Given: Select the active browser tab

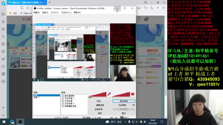Looking at the screenshot, I should (27, 2).
